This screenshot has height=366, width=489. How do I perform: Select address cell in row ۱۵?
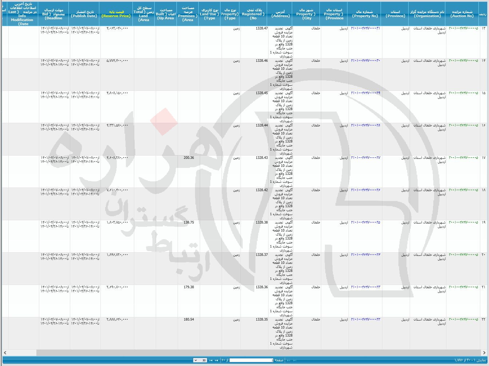point(281,107)
